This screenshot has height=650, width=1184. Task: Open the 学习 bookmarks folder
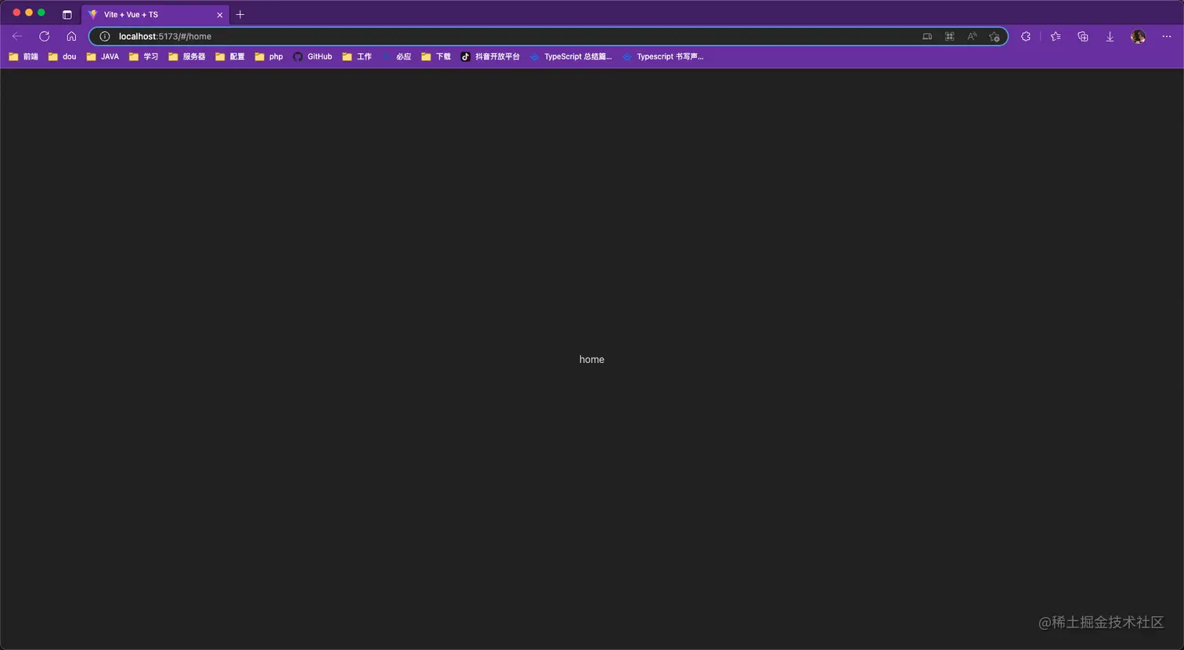pyautogui.click(x=144, y=56)
